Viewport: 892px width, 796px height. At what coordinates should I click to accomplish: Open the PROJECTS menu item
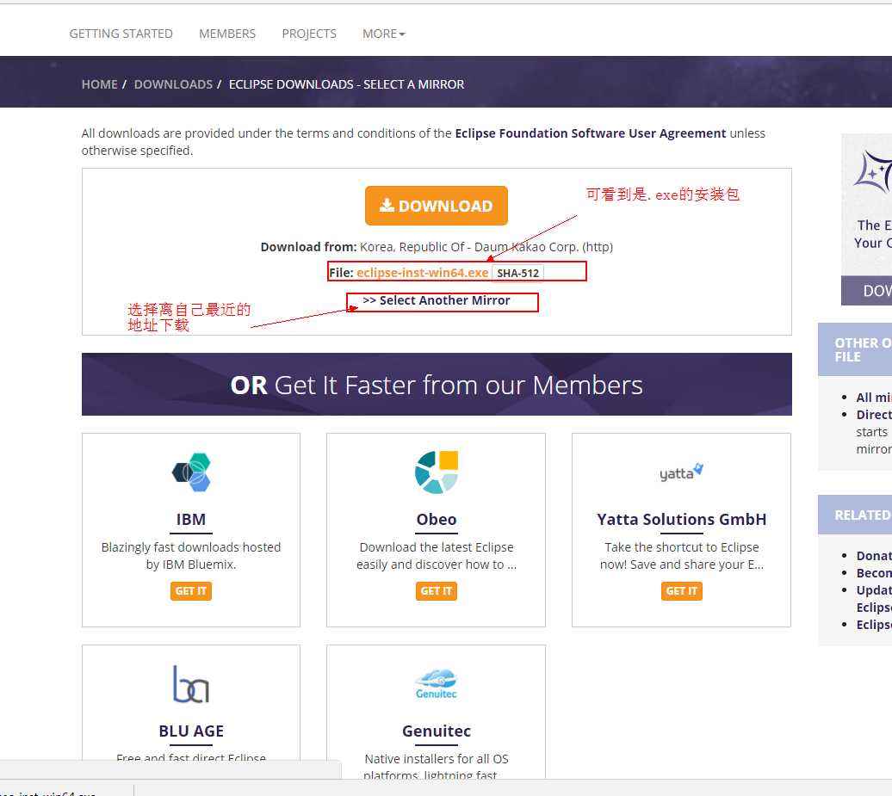point(309,34)
